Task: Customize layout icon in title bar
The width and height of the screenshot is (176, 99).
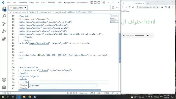Action: tap(104, 2)
